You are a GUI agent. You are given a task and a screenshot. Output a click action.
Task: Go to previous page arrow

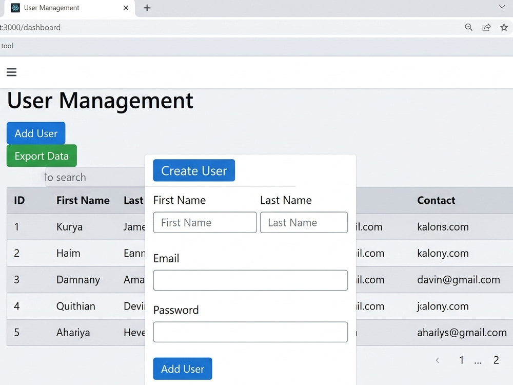438,360
